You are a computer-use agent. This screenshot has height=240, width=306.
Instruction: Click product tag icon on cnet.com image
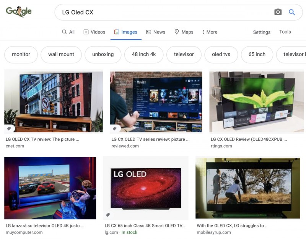10,128
